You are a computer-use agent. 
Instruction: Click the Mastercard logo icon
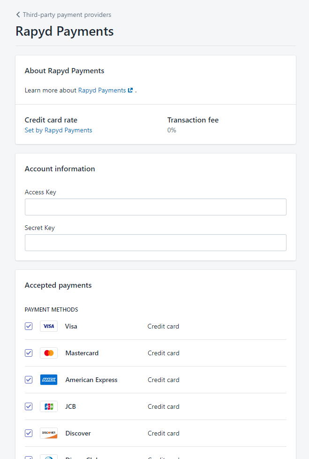(49, 353)
